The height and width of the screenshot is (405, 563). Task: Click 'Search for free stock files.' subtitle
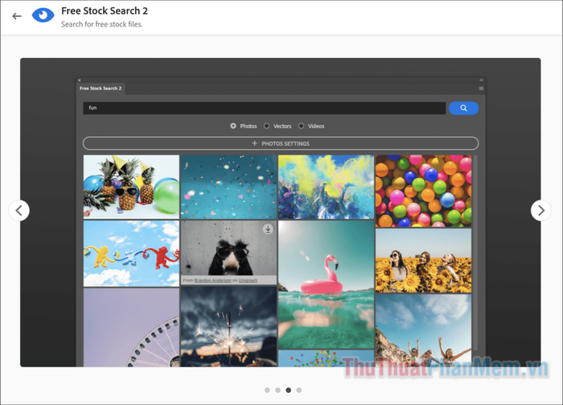click(101, 24)
